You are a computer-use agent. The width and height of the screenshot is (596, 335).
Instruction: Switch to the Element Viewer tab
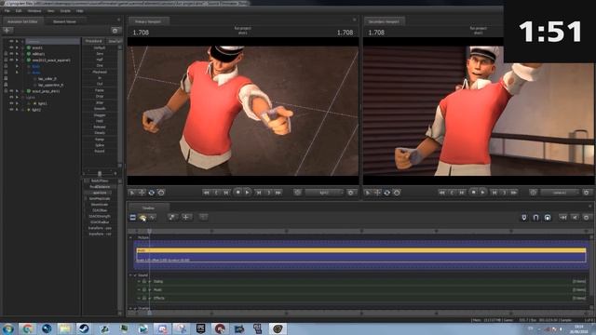[64, 21]
